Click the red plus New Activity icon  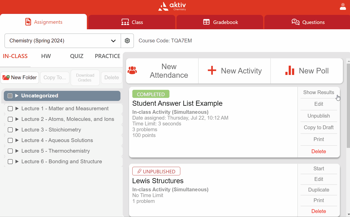point(212,71)
